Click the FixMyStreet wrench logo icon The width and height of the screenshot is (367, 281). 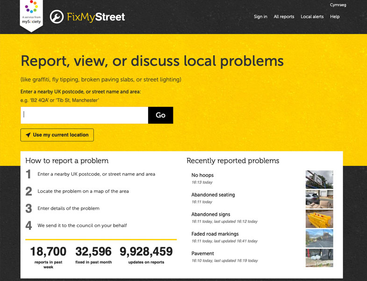tap(57, 17)
